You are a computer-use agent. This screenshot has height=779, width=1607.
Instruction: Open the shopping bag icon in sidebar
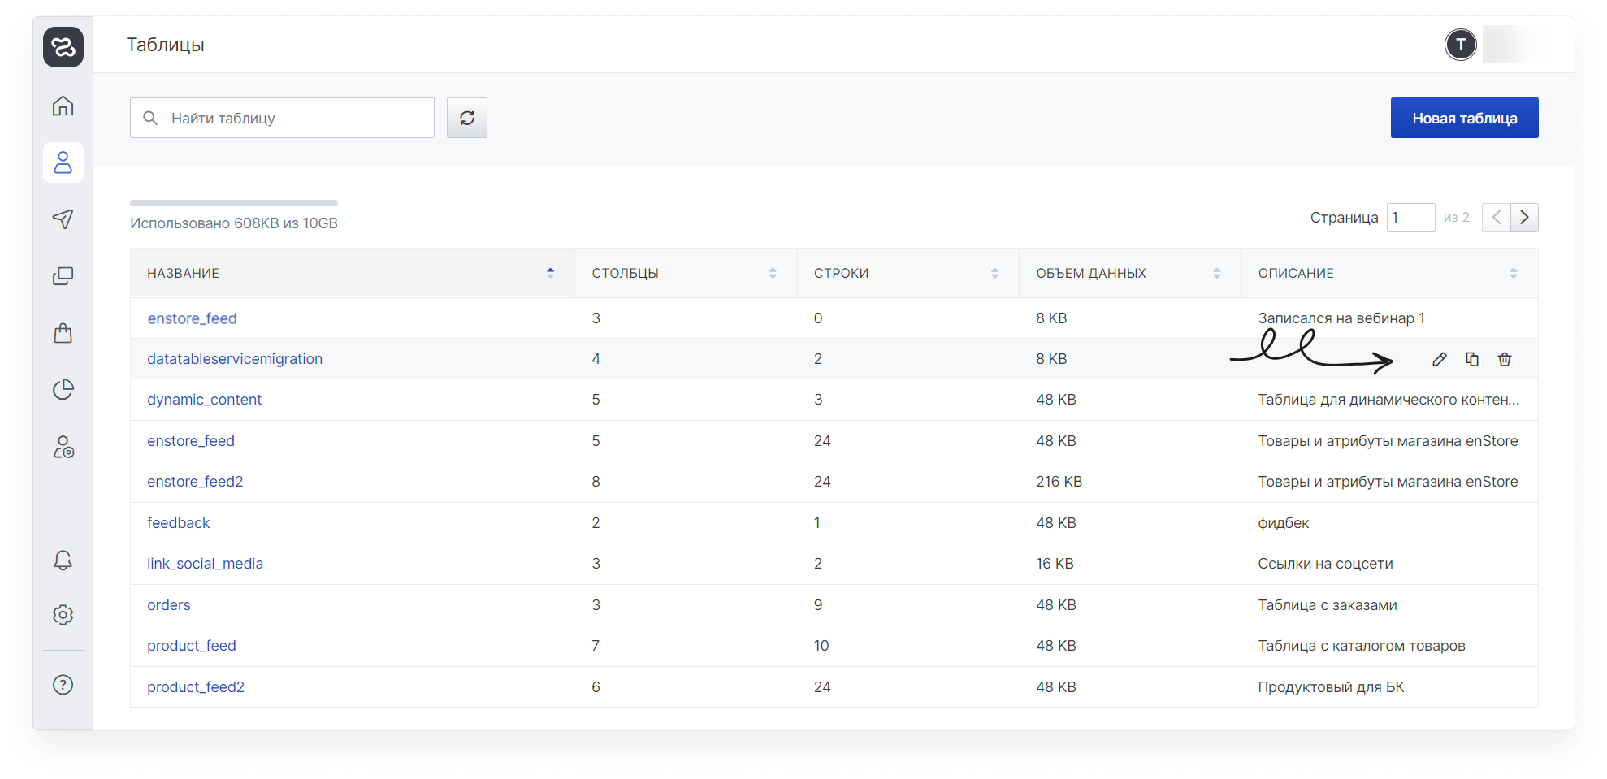63,333
